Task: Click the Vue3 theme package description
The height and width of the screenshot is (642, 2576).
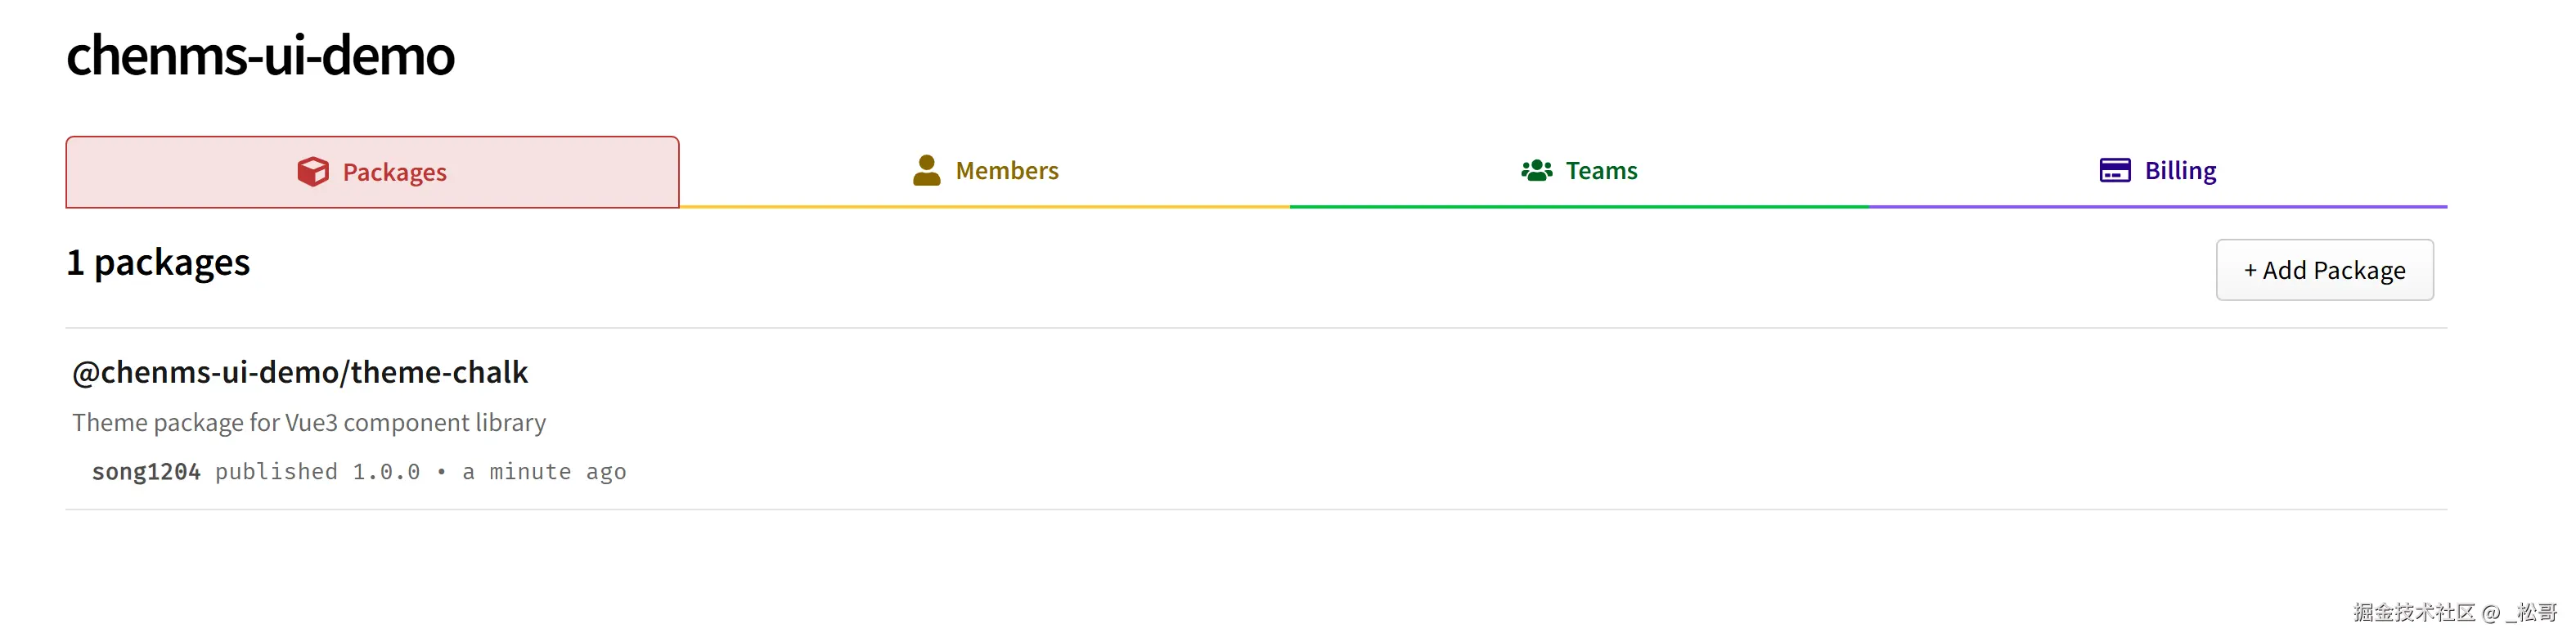Action: click(308, 423)
